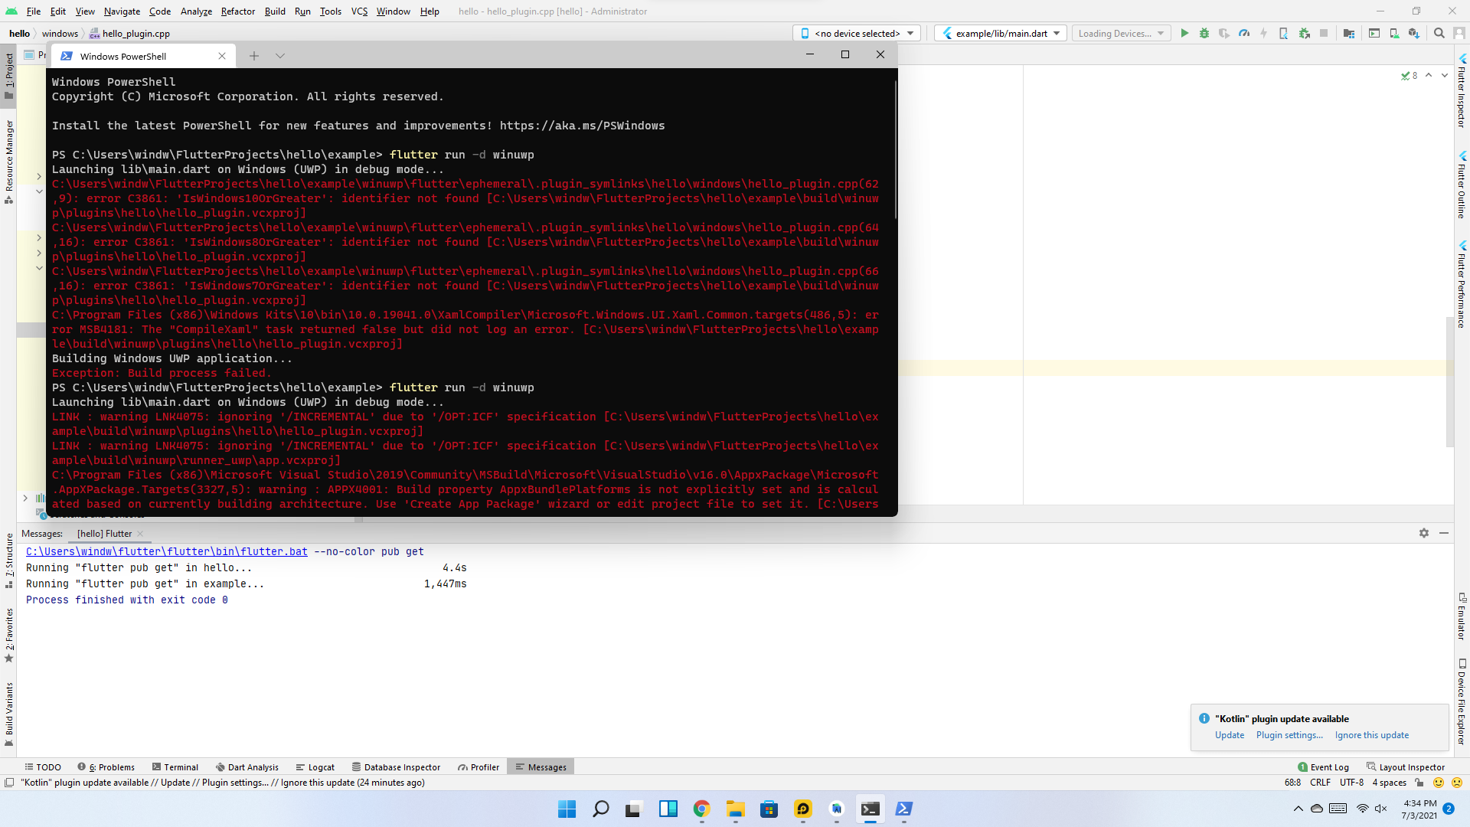Screen dimensions: 1470x827
Task: Attach debugger to process icon
Action: (x=1305, y=33)
